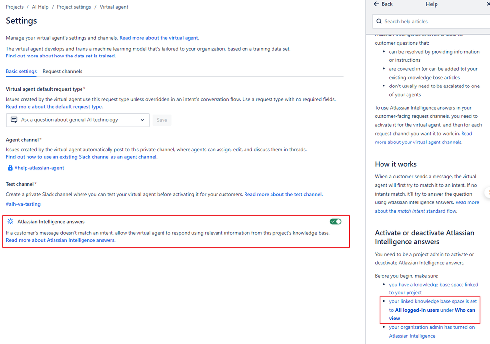Open Projects breadcrumb link

tap(15, 7)
